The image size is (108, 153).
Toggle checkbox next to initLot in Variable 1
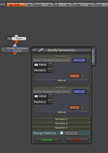(82, 76)
